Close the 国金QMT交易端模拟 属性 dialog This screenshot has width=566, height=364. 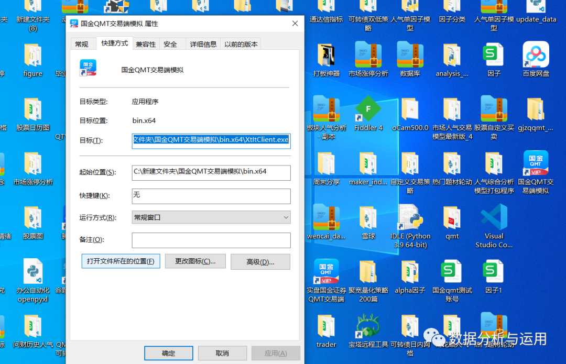[295, 24]
